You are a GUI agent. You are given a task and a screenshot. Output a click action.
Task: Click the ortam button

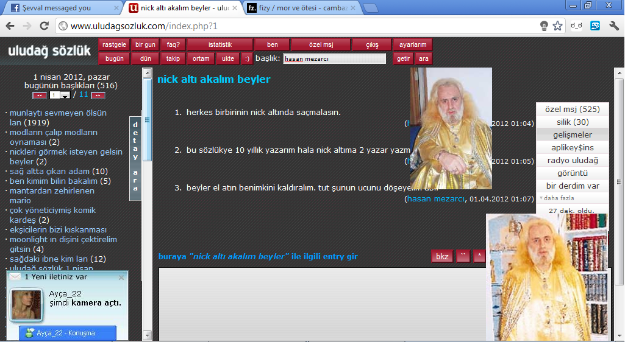click(x=201, y=58)
